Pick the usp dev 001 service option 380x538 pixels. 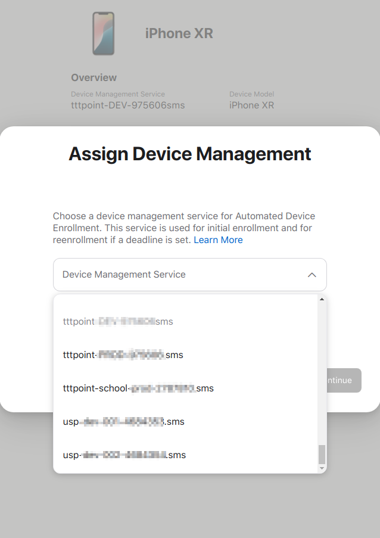pos(123,422)
